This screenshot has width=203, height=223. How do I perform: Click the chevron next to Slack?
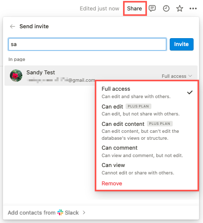[84, 213]
